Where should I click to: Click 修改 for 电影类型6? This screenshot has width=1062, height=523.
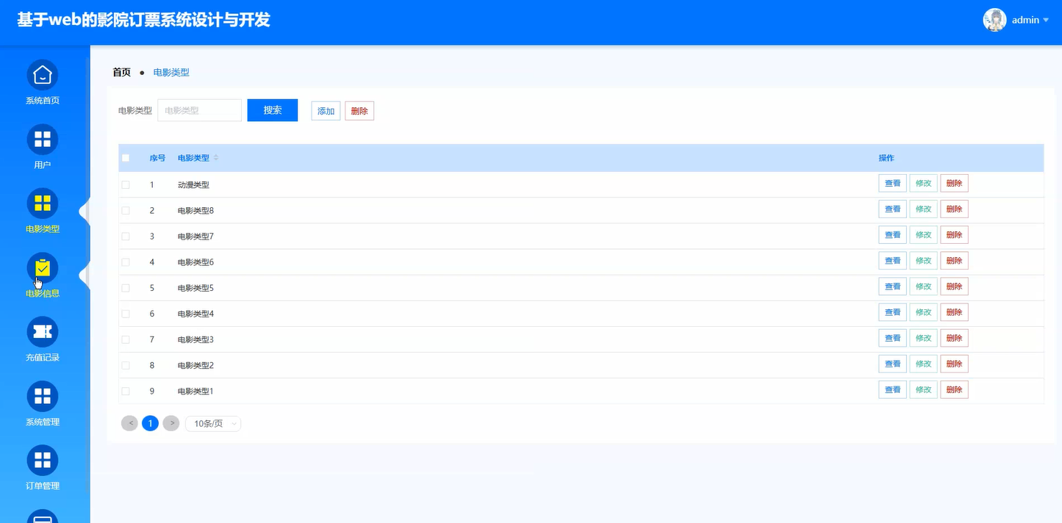[923, 261]
